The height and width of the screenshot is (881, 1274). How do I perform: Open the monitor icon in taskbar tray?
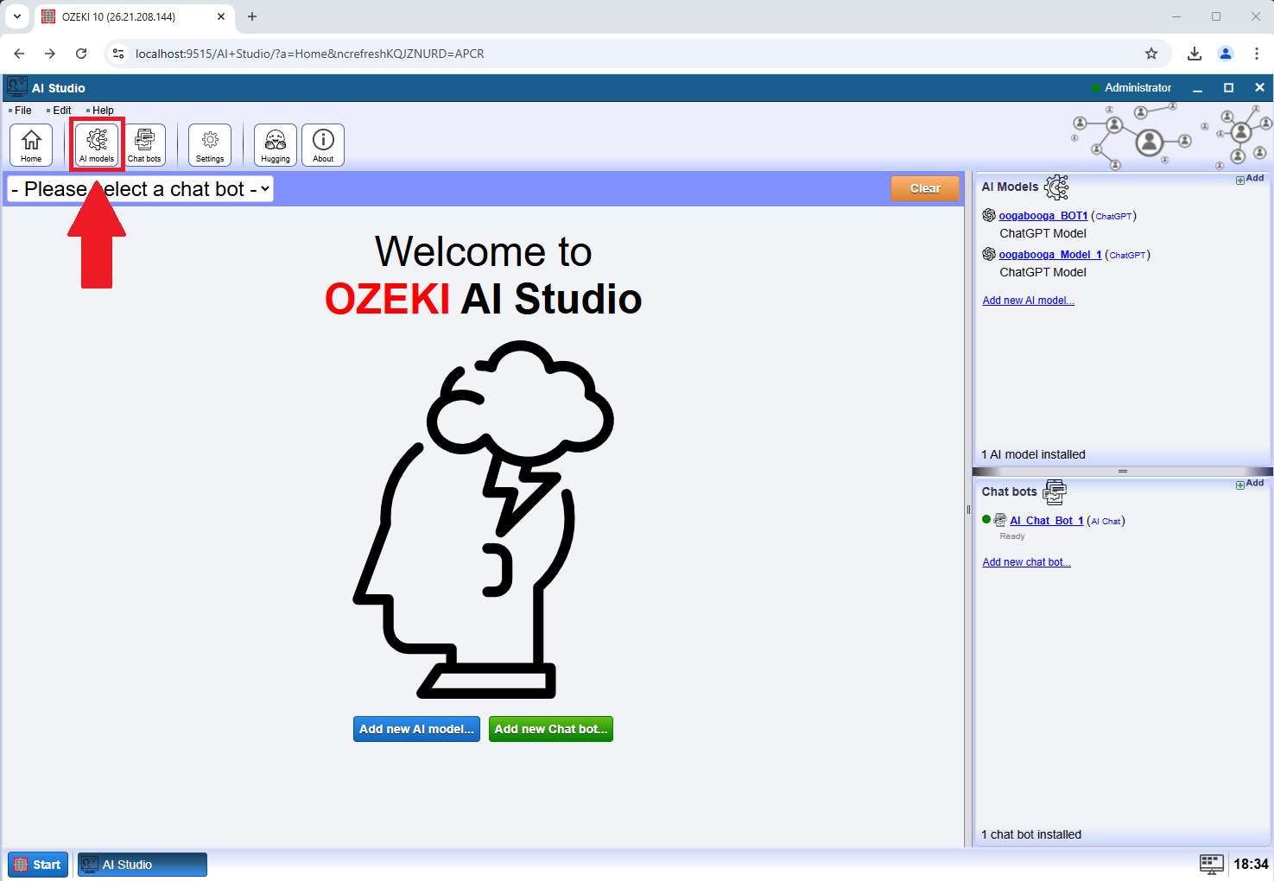pyautogui.click(x=1212, y=864)
